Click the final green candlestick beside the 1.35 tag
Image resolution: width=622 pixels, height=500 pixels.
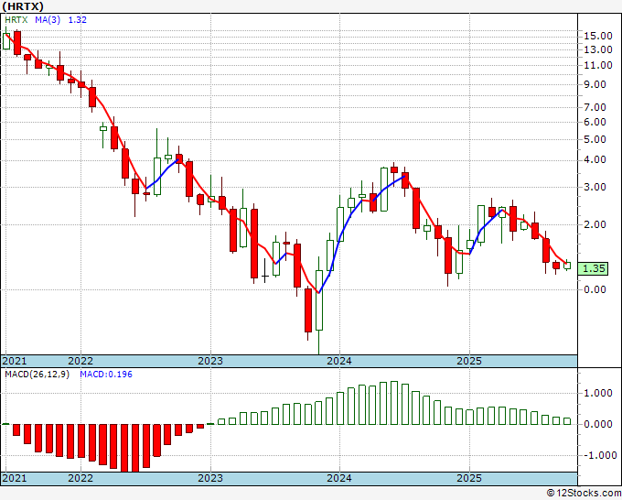tap(567, 266)
